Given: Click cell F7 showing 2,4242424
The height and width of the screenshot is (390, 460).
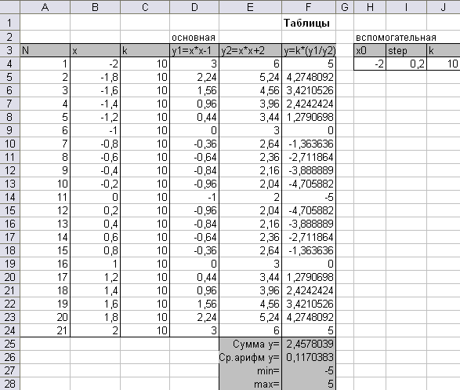Looking at the screenshot, I should (309, 104).
